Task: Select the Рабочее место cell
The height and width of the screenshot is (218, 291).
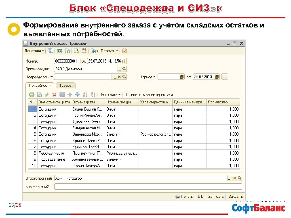Action: (x=54, y=153)
